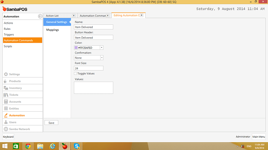Viewport: 268px width, 150px height.
Task: Close the Action List tab
Action: [x=74, y=16]
